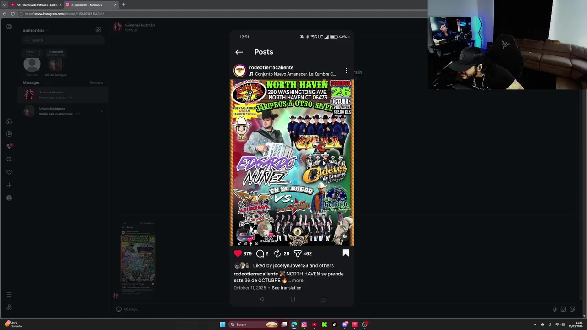The width and height of the screenshot is (587, 330).
Task: Click the browser address bar URL
Action: point(64,14)
